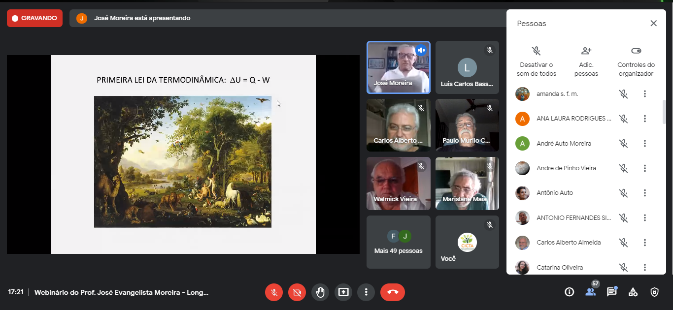
Task: Open host controls shield-lock icon
Action: pyautogui.click(x=654, y=292)
